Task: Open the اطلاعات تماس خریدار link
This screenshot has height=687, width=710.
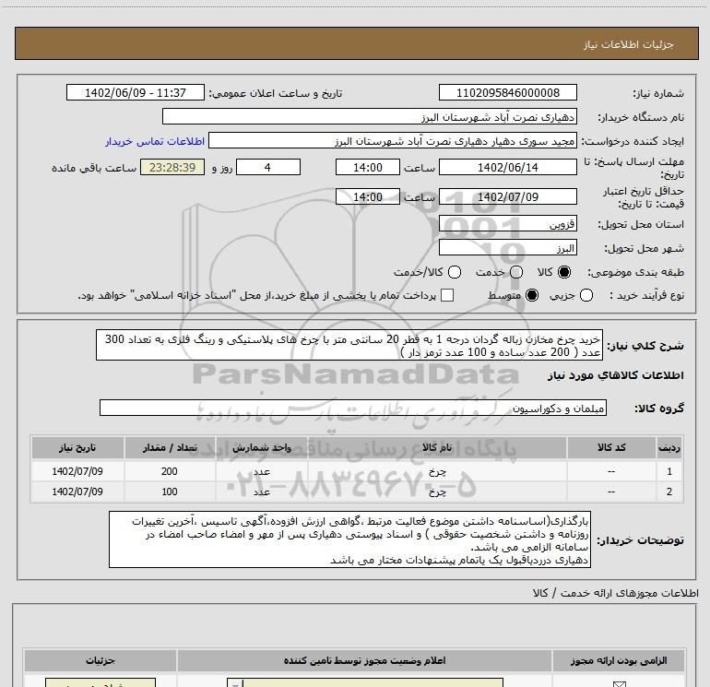Action: (x=155, y=141)
